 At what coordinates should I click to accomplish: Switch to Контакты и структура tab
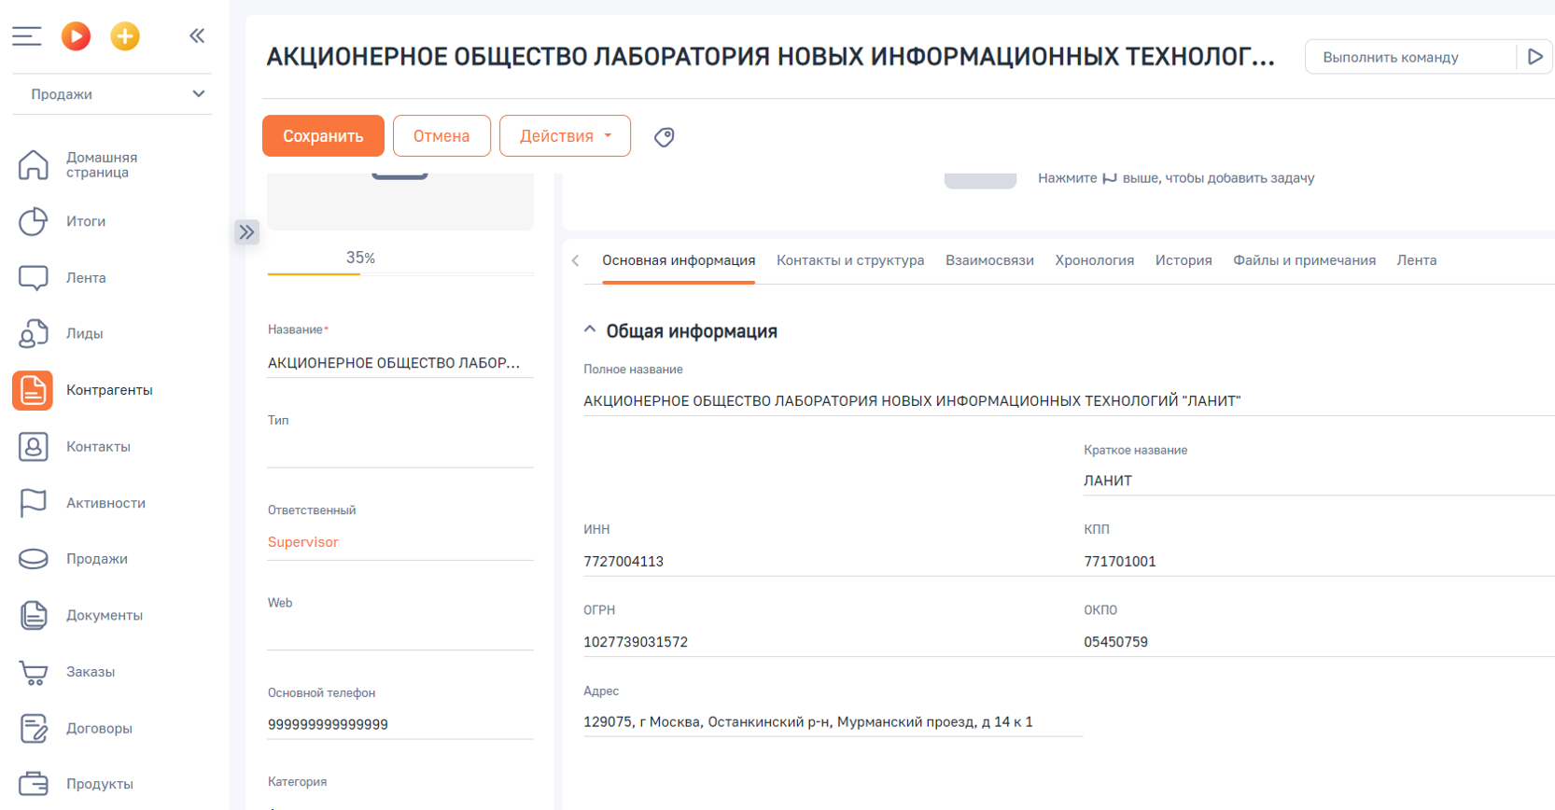point(850,260)
